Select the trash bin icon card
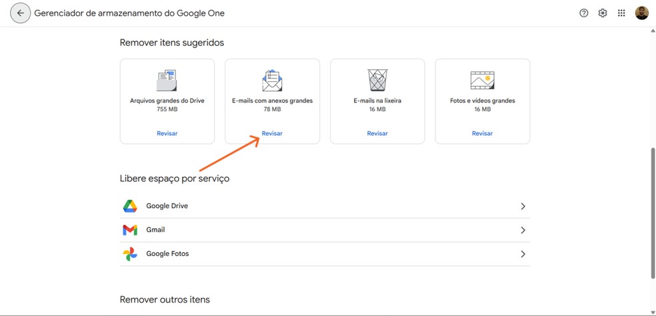The height and width of the screenshot is (316, 656). [377, 80]
